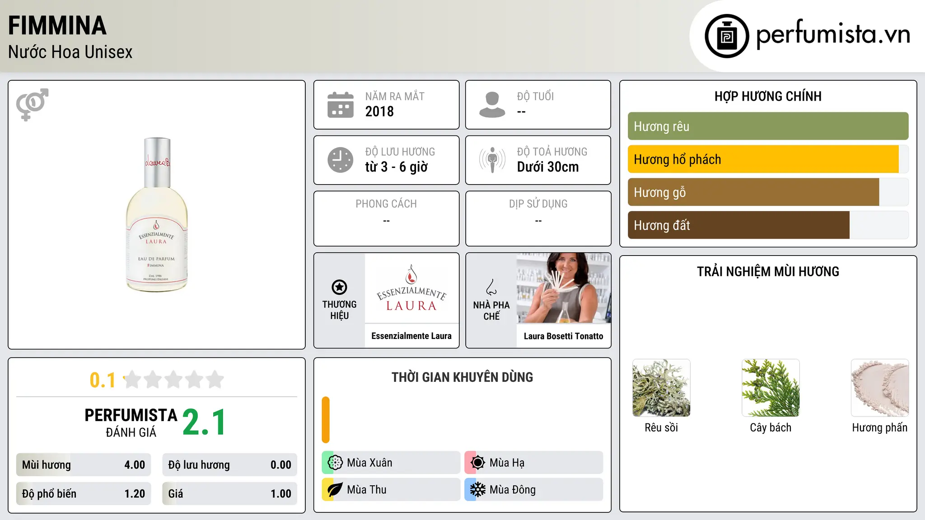Click the clock icon beside Độ lưu hương
This screenshot has width=925, height=520.
pyautogui.click(x=341, y=160)
